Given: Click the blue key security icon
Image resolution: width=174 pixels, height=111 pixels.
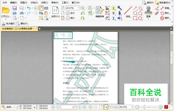Looking at the screenshot, I should [120, 8].
